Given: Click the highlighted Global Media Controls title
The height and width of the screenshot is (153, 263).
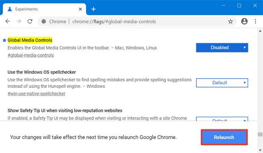Looking at the screenshot, I should [x=30, y=40].
